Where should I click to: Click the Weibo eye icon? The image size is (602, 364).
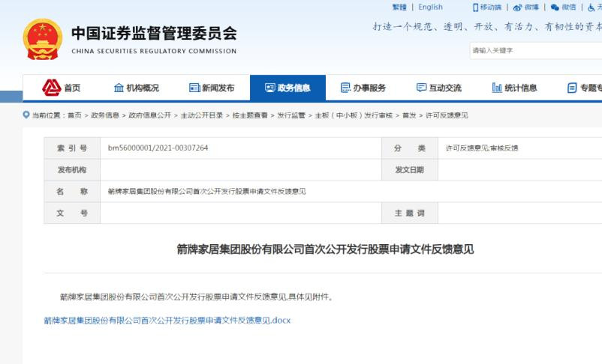click(517, 7)
